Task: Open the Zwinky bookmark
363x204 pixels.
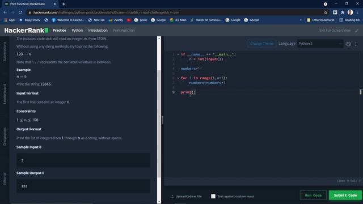Action: [116, 20]
